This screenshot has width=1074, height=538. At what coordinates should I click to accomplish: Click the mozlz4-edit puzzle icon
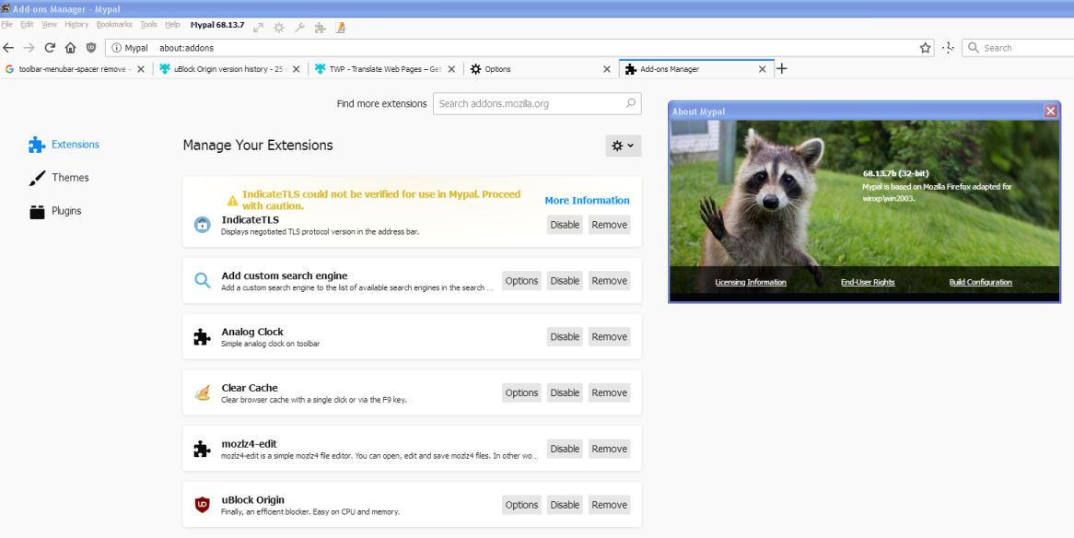202,449
